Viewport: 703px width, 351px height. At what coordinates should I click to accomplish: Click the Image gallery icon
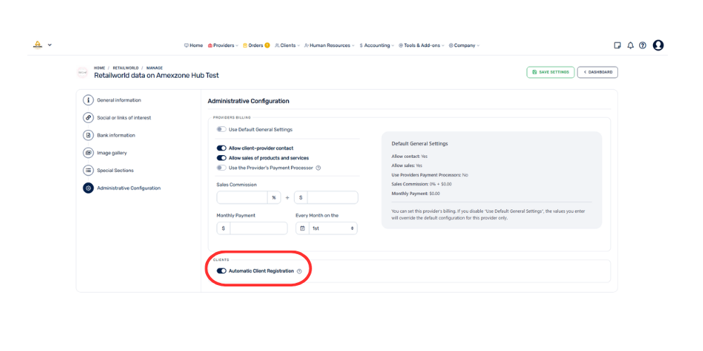(89, 152)
